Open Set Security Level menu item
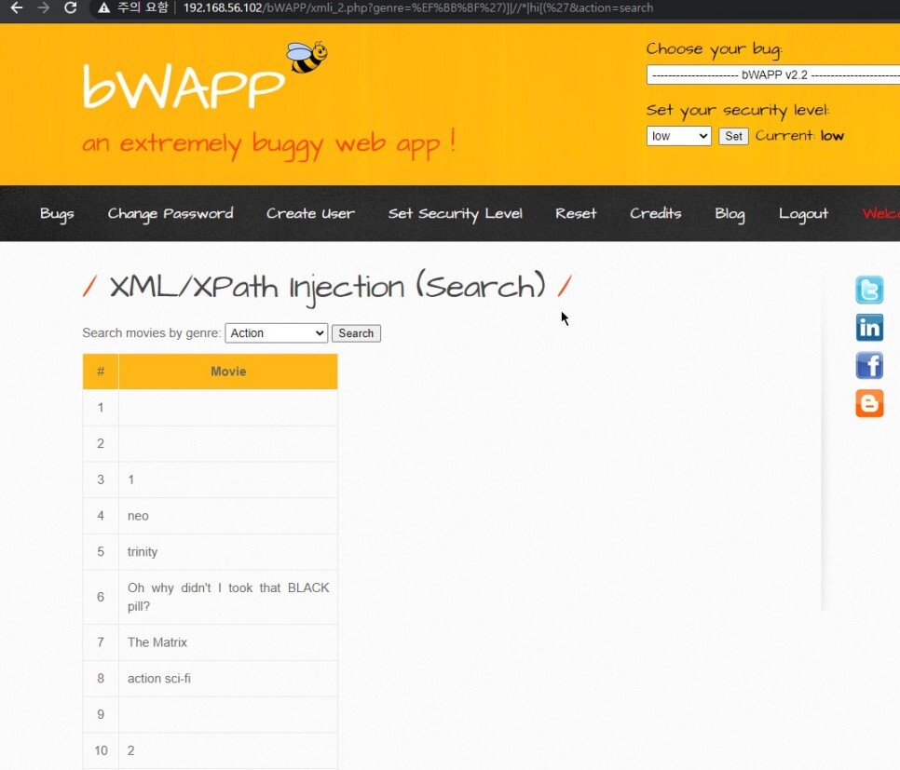The width and height of the screenshot is (900, 770). click(x=456, y=213)
